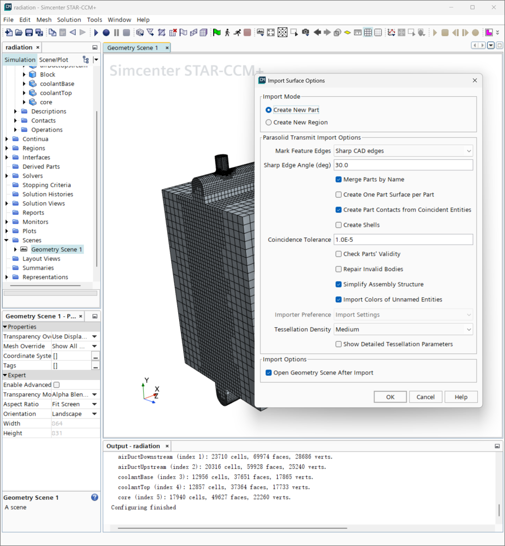Viewport: 505px width, 546px height.
Task: Open a simulation with the folder icon
Action: click(19, 33)
